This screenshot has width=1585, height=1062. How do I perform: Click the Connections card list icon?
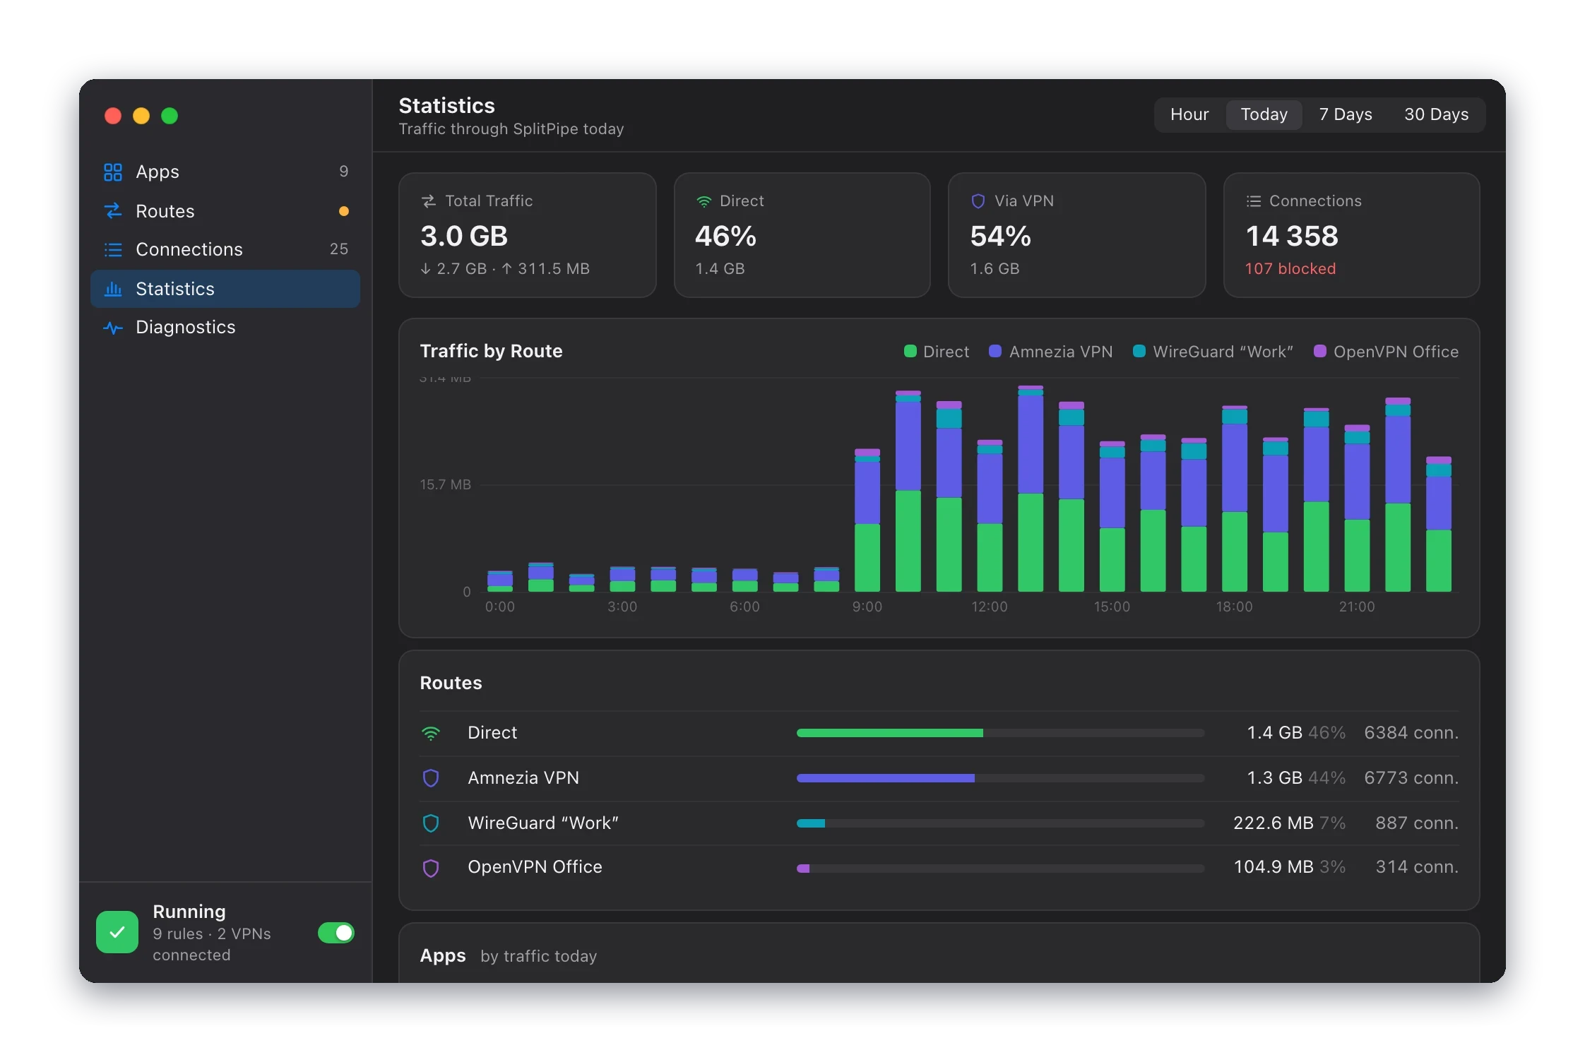(x=1254, y=201)
